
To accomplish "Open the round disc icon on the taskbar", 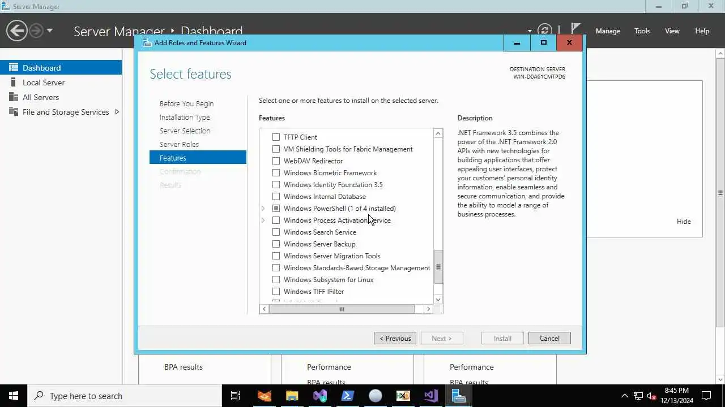I will coord(375,396).
